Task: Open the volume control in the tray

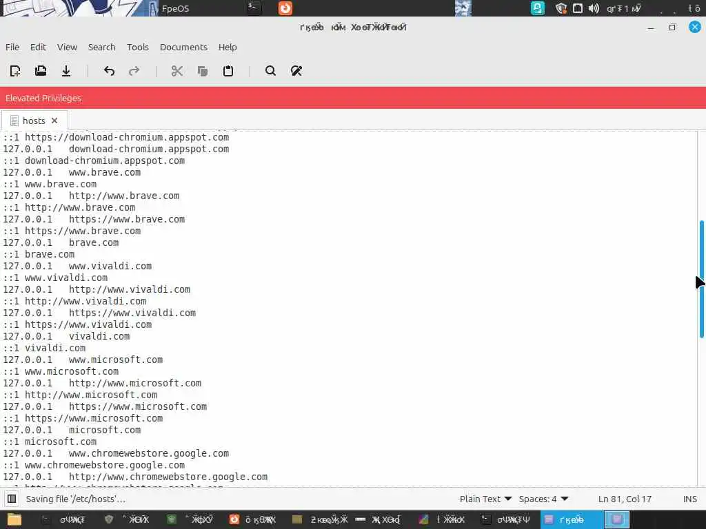Action: tap(594, 8)
